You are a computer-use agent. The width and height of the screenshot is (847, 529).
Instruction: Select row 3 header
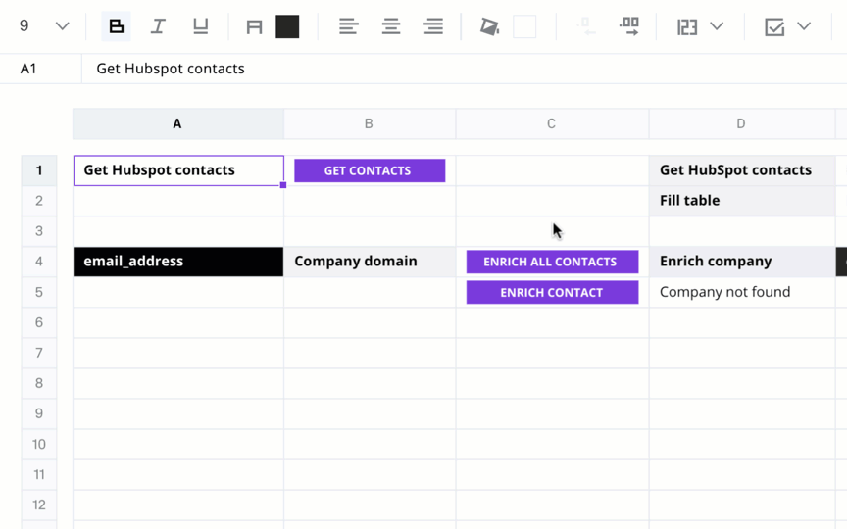39,231
